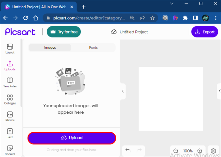
Task: Undo the last action
Action: pos(128,151)
